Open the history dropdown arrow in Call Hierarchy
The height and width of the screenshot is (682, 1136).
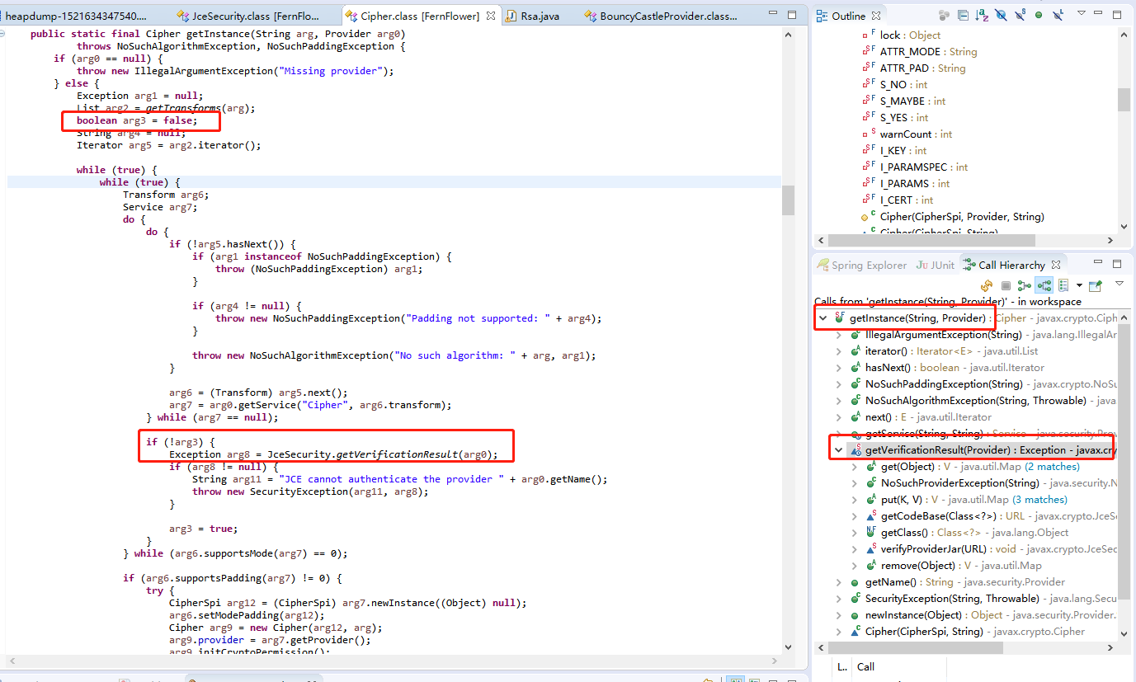[x=1079, y=285]
